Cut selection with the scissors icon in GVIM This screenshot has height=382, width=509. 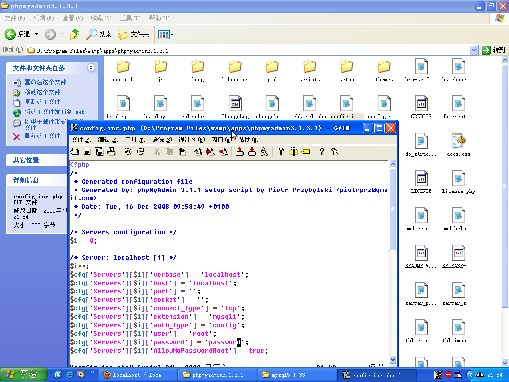click(x=157, y=152)
